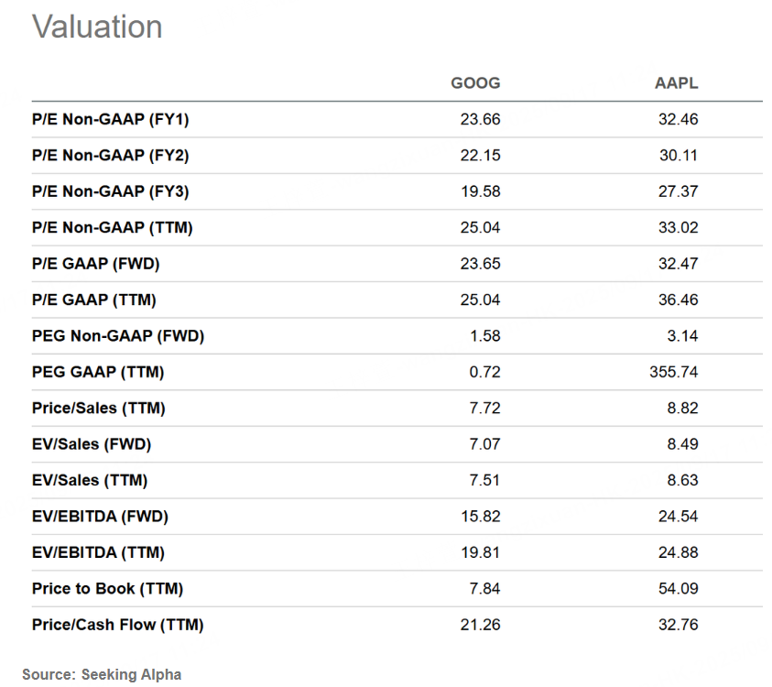Click AAPL Price to Book value 54.09

678,588
